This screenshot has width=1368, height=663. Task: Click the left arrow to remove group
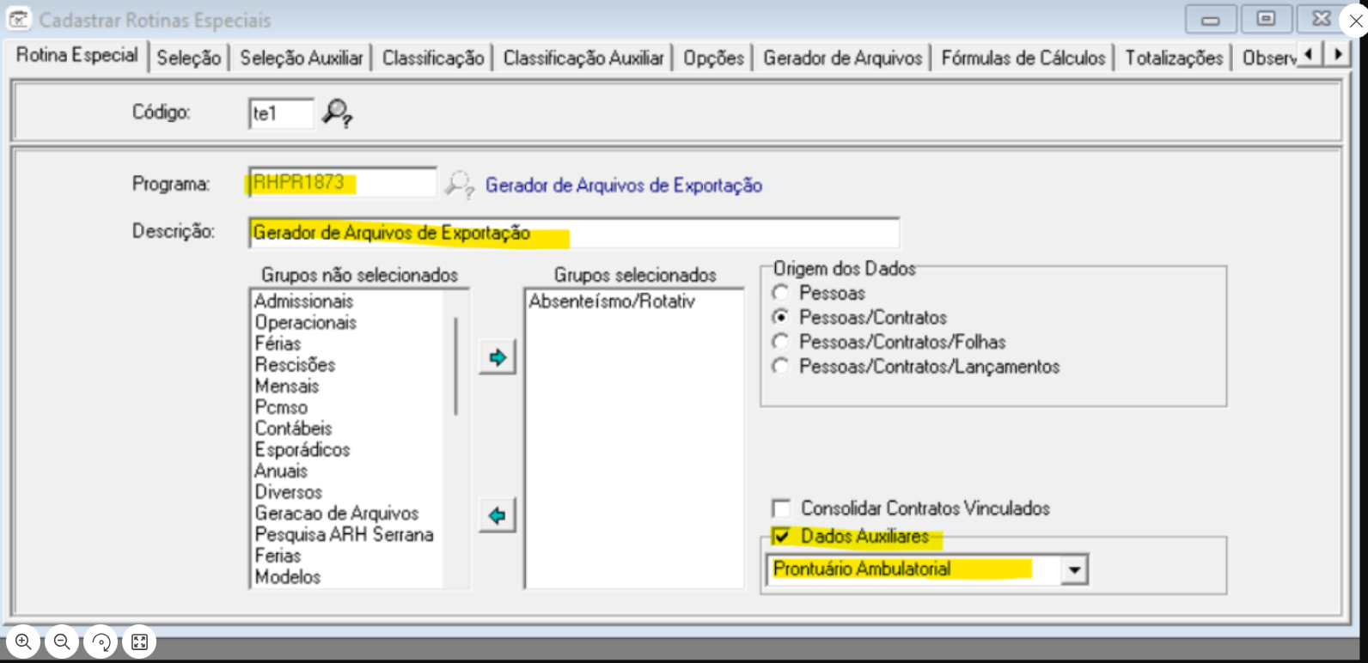click(498, 515)
